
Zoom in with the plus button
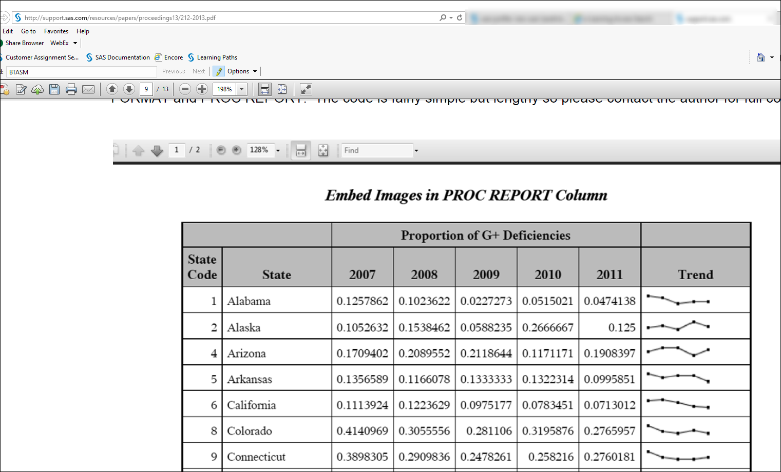pos(202,89)
